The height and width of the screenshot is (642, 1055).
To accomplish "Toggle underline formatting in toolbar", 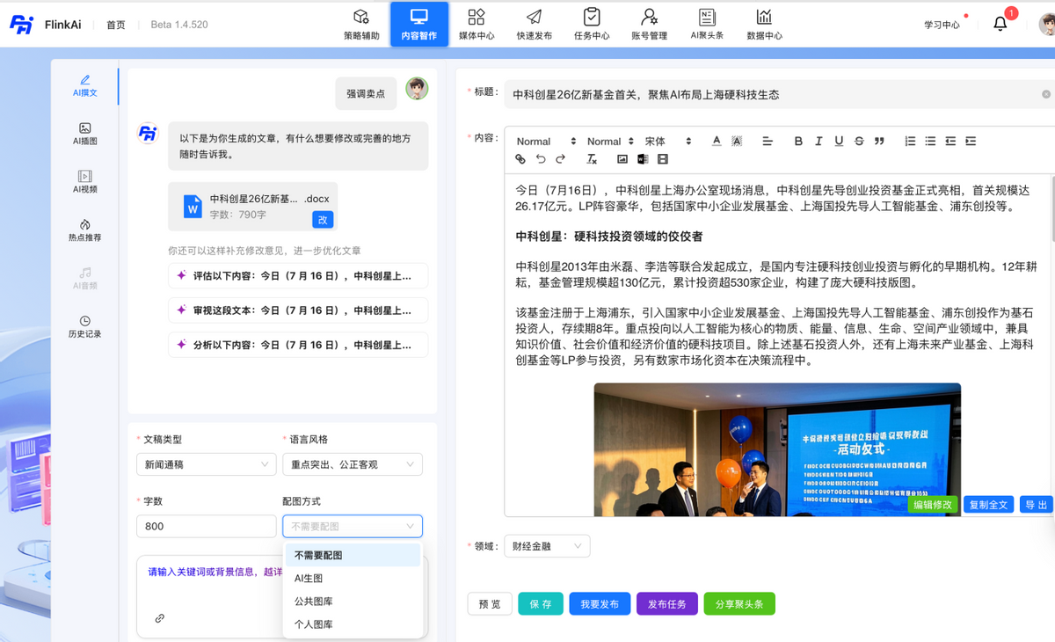I will coord(839,142).
